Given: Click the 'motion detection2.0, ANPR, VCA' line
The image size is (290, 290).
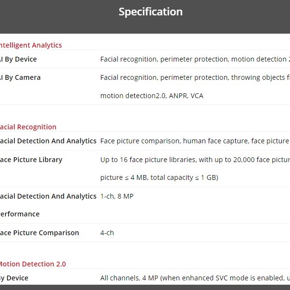Looking at the screenshot, I should 151,96.
